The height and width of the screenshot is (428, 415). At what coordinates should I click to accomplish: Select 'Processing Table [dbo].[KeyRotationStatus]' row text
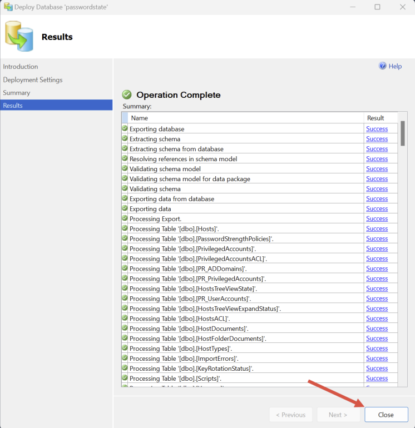tap(191, 369)
